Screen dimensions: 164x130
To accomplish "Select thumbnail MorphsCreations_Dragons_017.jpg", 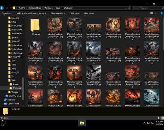I will (x=93, y=73).
